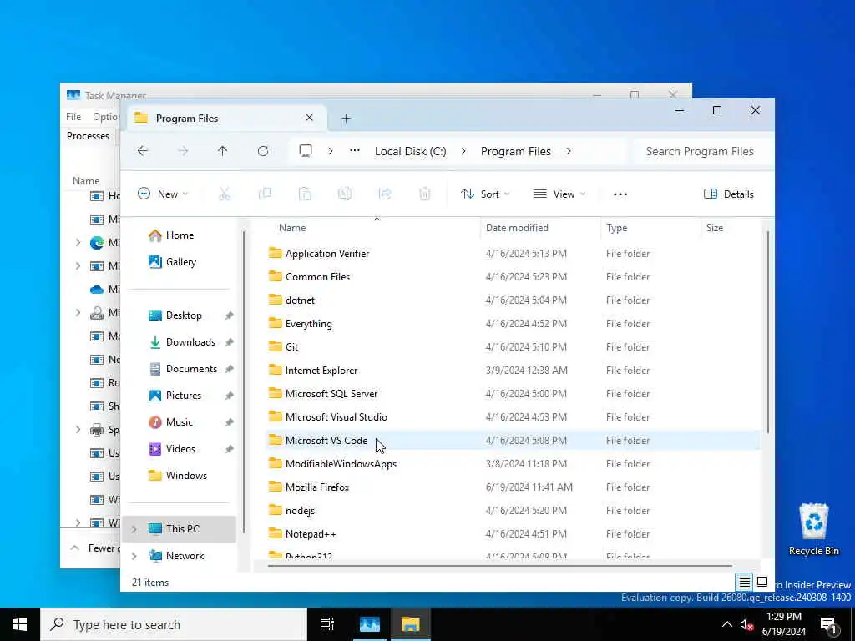Click the Search Program Files box
This screenshot has height=641, width=855.
703,151
